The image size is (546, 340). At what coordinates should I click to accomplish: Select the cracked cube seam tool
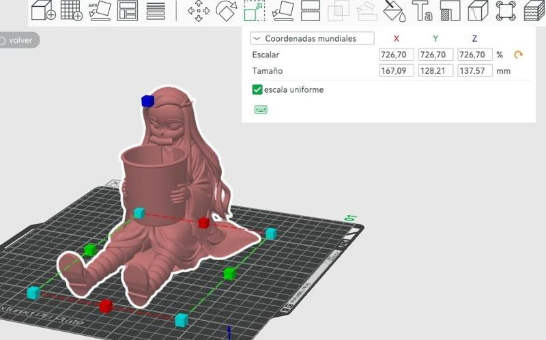click(478, 10)
